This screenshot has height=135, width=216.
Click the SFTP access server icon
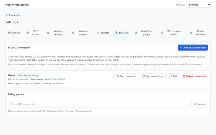click(x=28, y=33)
